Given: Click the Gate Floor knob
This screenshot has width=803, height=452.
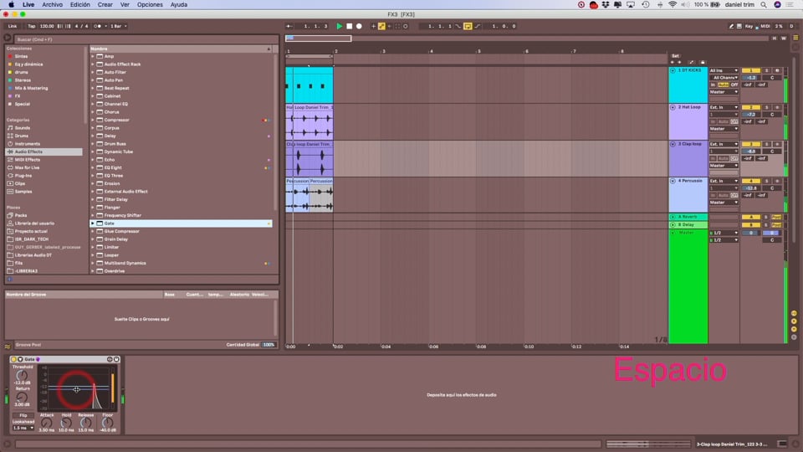Looking at the screenshot, I should [x=107, y=423].
